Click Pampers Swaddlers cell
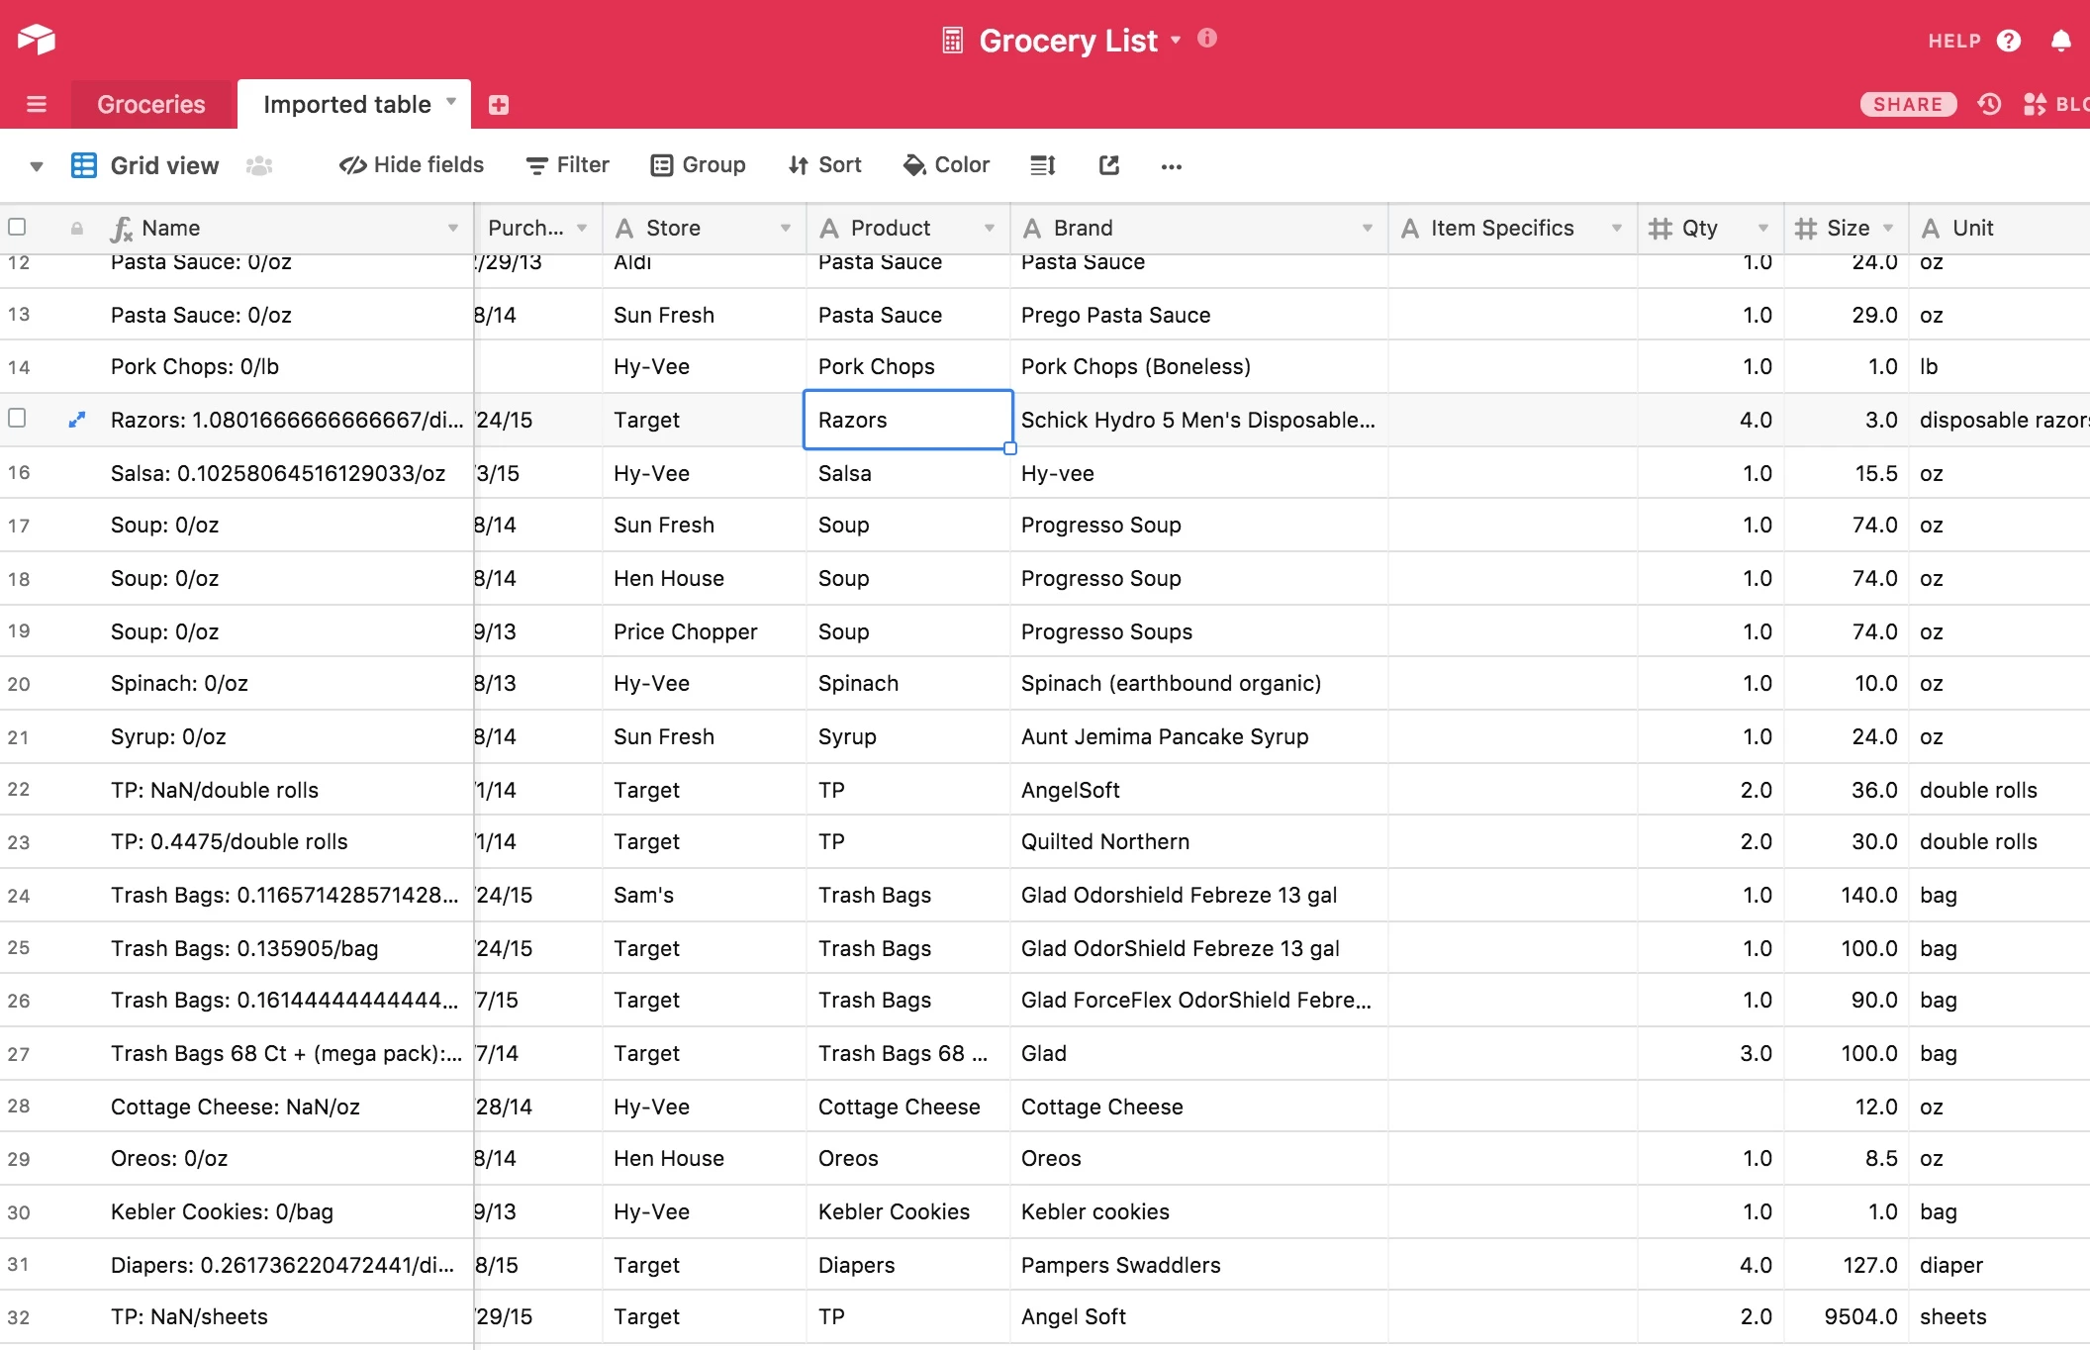 coord(1198,1265)
